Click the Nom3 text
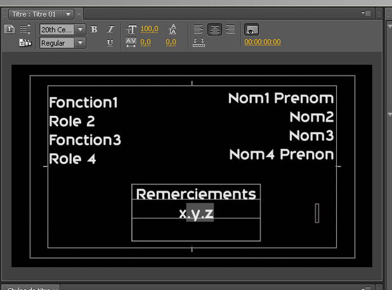 point(311,136)
